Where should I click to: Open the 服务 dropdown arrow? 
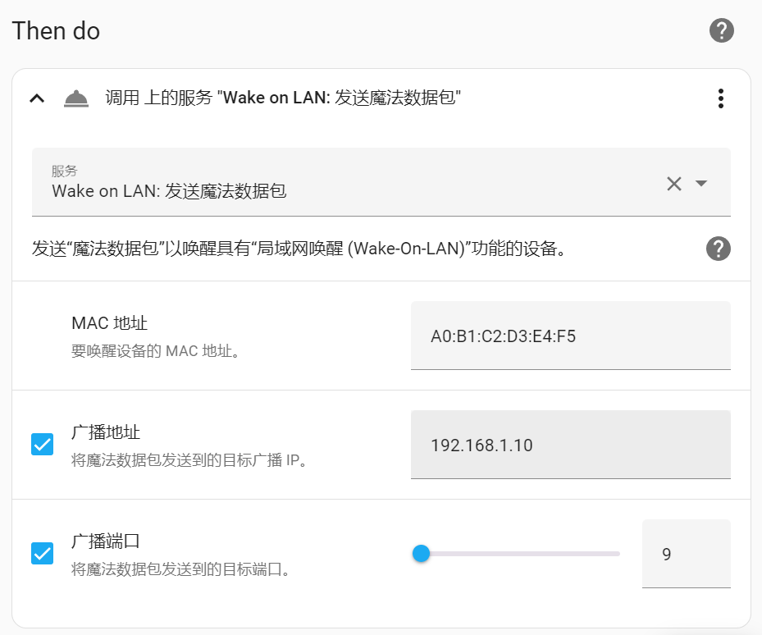tap(701, 183)
